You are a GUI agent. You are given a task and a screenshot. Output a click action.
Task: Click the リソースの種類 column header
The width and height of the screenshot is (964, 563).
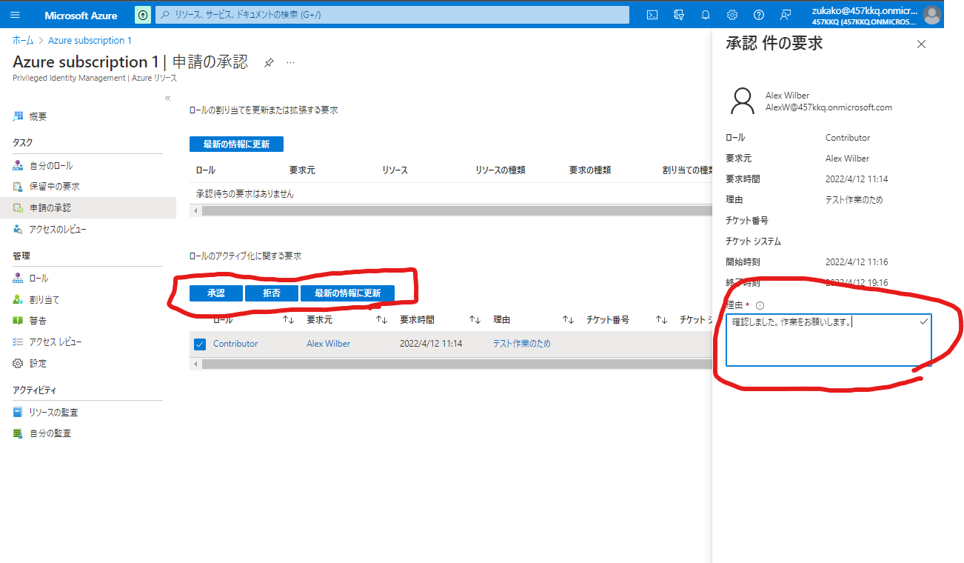point(501,170)
